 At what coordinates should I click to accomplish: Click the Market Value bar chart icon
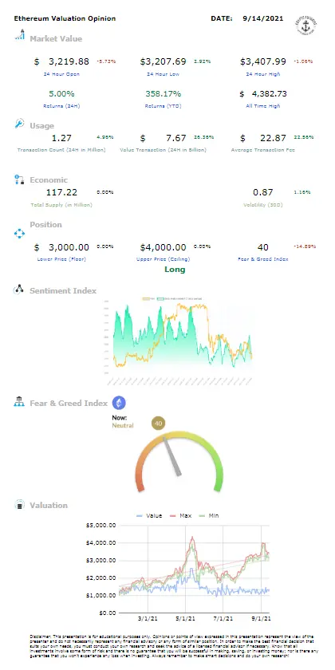[19, 35]
